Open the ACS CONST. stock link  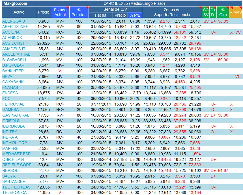tap(14, 43)
